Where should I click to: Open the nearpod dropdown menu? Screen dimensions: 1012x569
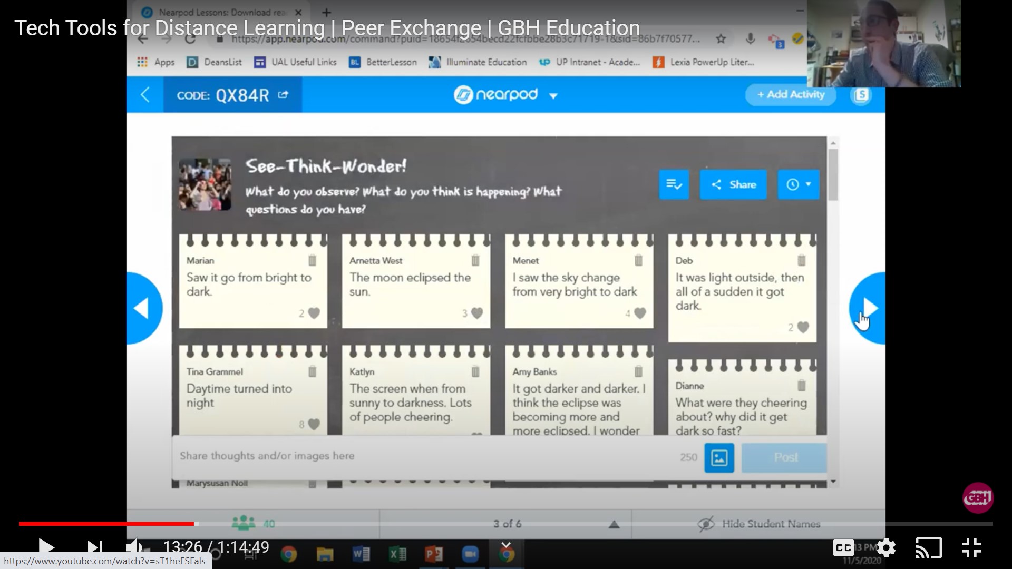coord(553,96)
